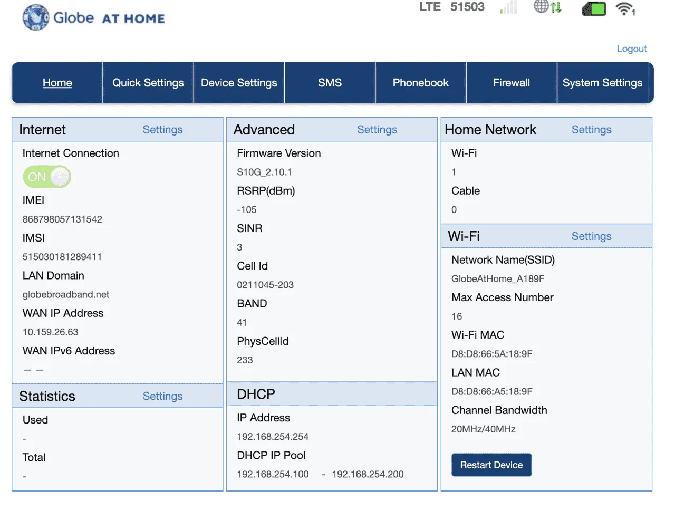
Task: Click the LAN domain globebroadband.net
Action: tap(66, 294)
